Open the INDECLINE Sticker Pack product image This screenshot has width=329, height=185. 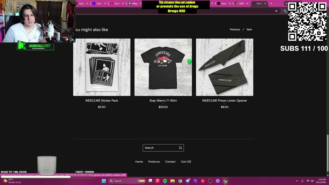102,67
